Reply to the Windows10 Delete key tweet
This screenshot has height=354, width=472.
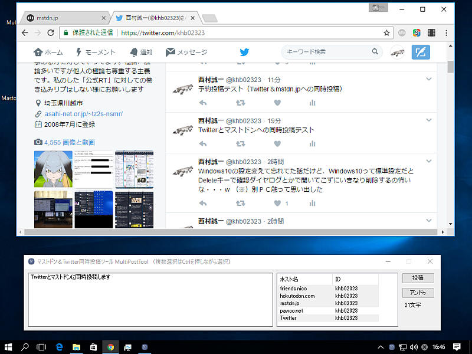[203, 204]
